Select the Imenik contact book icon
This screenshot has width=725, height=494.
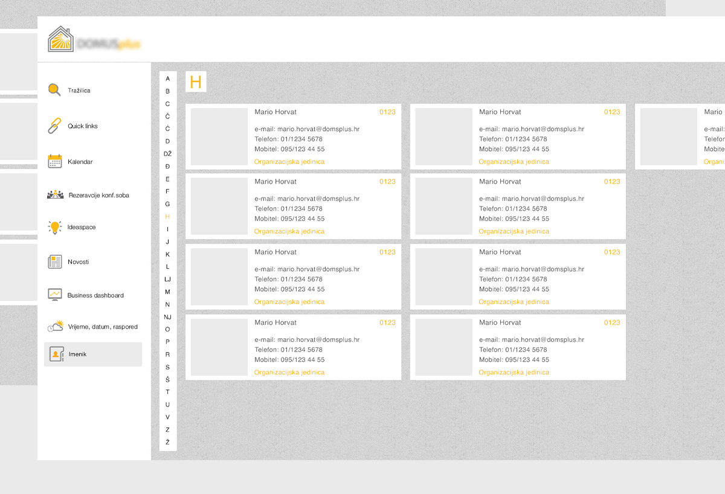point(56,354)
